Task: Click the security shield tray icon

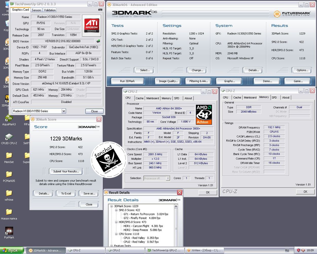Action: 298,250
